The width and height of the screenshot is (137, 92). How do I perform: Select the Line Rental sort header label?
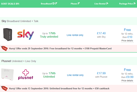100,4
